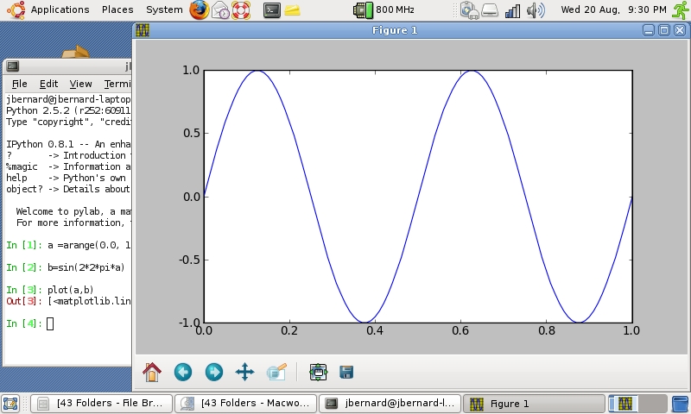Launch Firefox from the top panel
Viewport: 691px width, 414px height.
pyautogui.click(x=200, y=10)
